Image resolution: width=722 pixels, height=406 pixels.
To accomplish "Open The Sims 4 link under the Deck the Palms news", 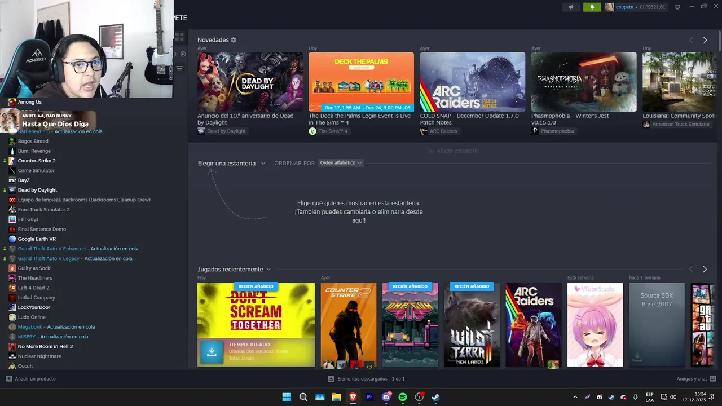I will pos(333,131).
